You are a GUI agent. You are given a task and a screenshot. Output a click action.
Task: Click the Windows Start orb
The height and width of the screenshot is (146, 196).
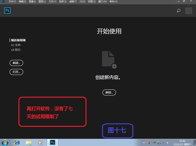click(5, 143)
